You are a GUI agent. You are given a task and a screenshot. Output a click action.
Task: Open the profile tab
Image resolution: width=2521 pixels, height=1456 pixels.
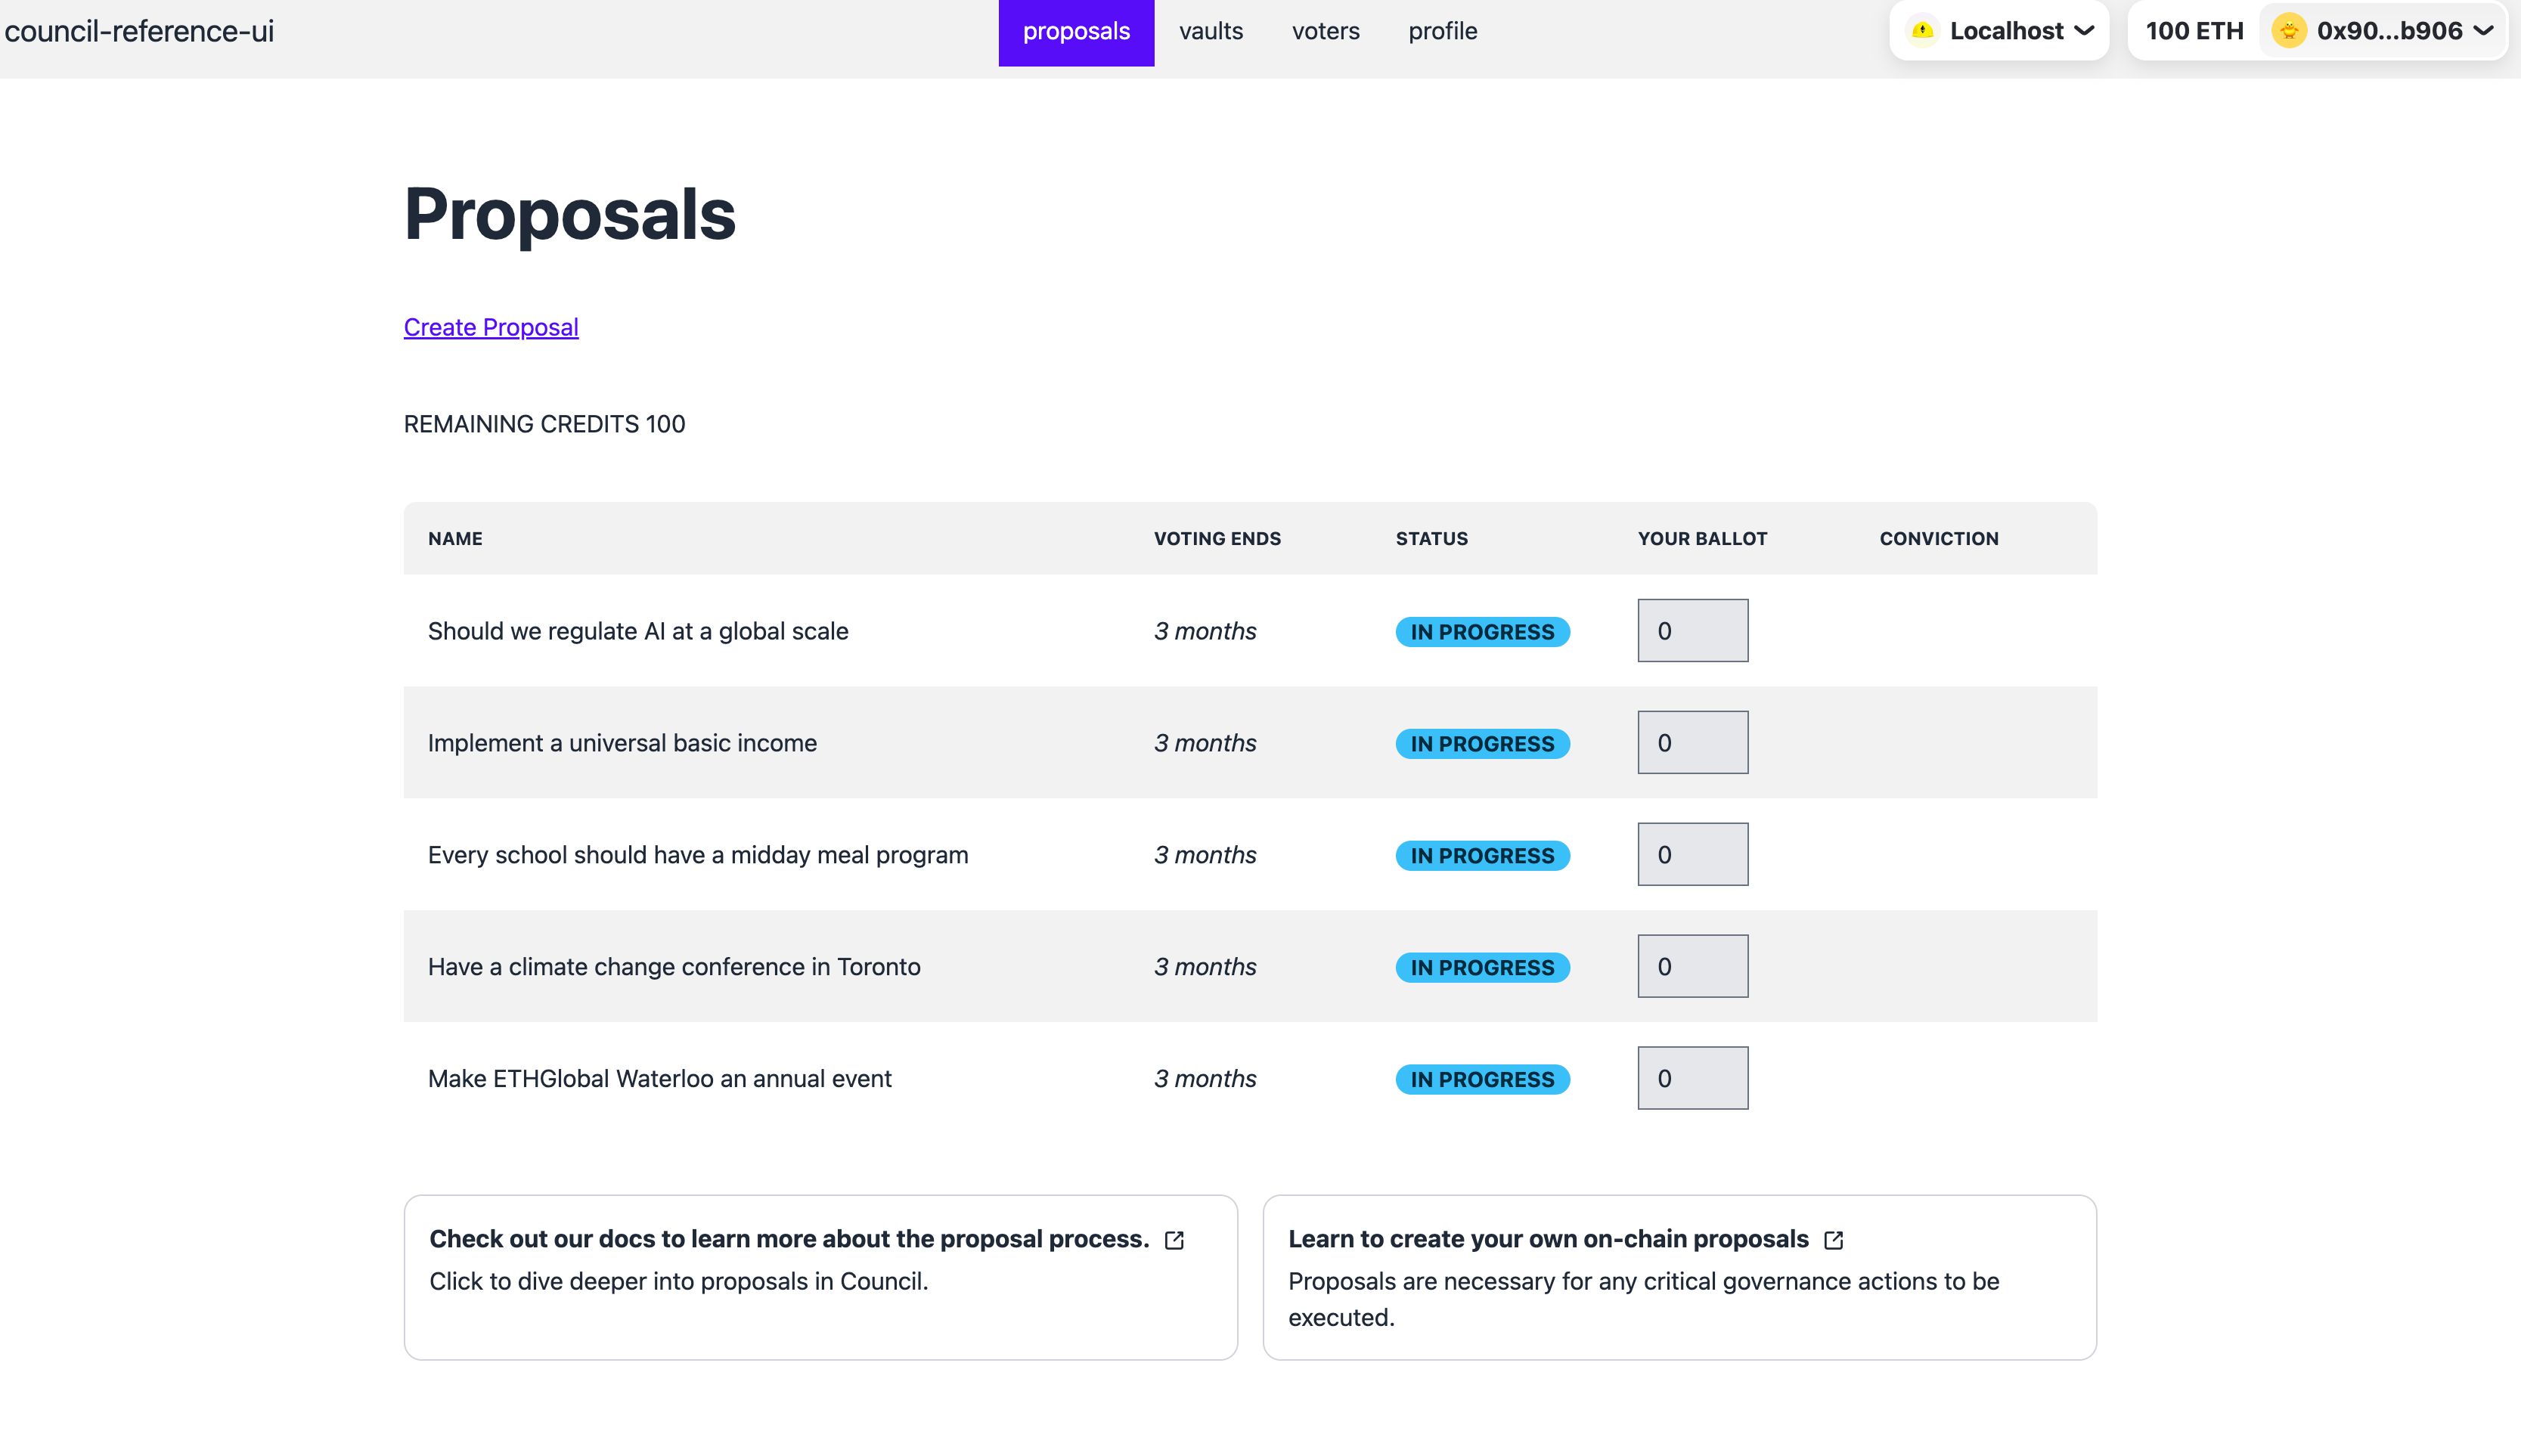[x=1442, y=32]
